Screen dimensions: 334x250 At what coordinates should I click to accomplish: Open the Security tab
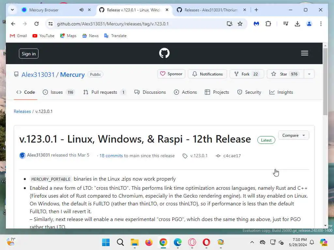[x=249, y=92]
